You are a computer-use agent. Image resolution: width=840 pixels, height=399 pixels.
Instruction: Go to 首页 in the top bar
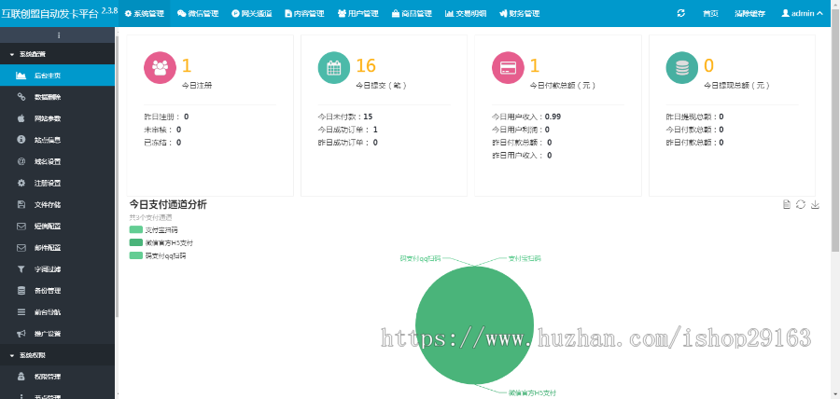click(710, 14)
